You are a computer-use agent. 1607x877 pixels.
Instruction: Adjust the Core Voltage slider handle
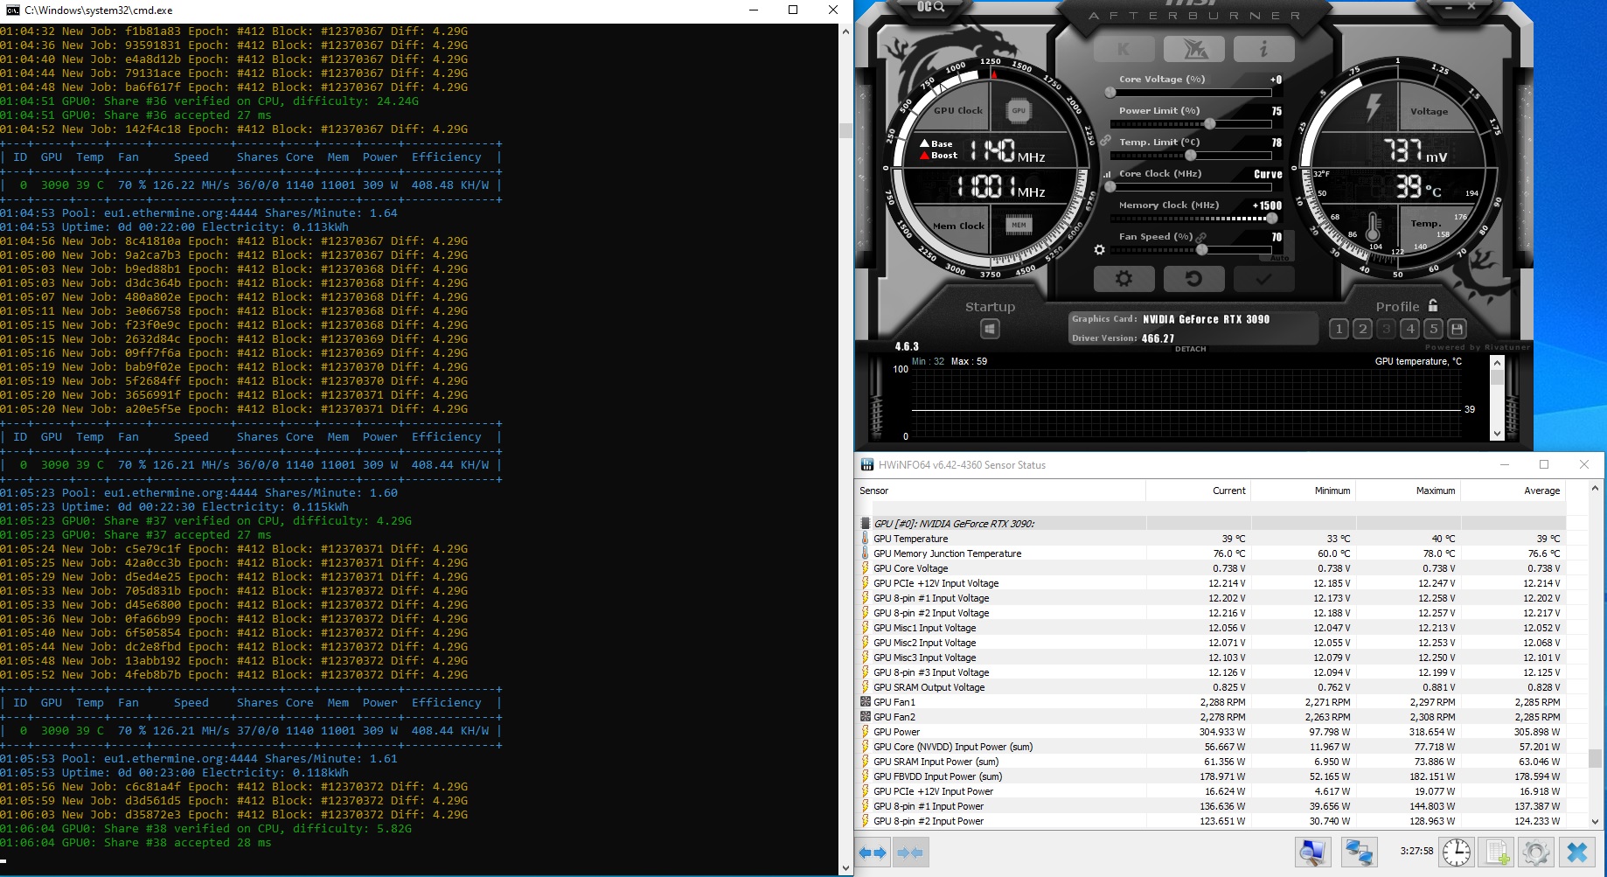(1110, 92)
